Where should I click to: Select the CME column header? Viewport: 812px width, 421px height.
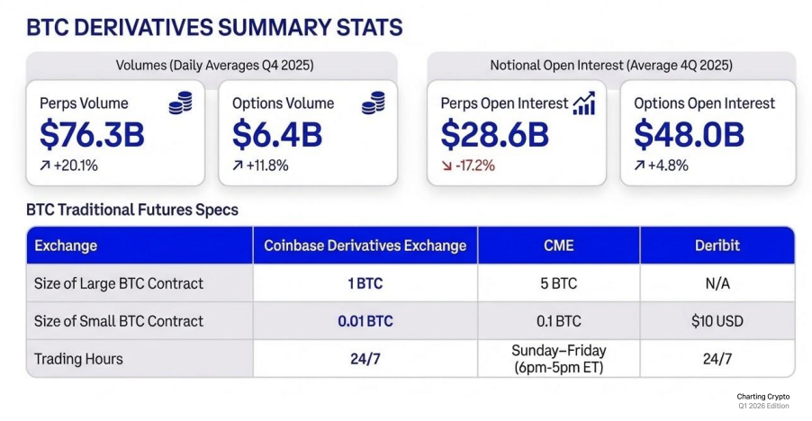pos(558,246)
